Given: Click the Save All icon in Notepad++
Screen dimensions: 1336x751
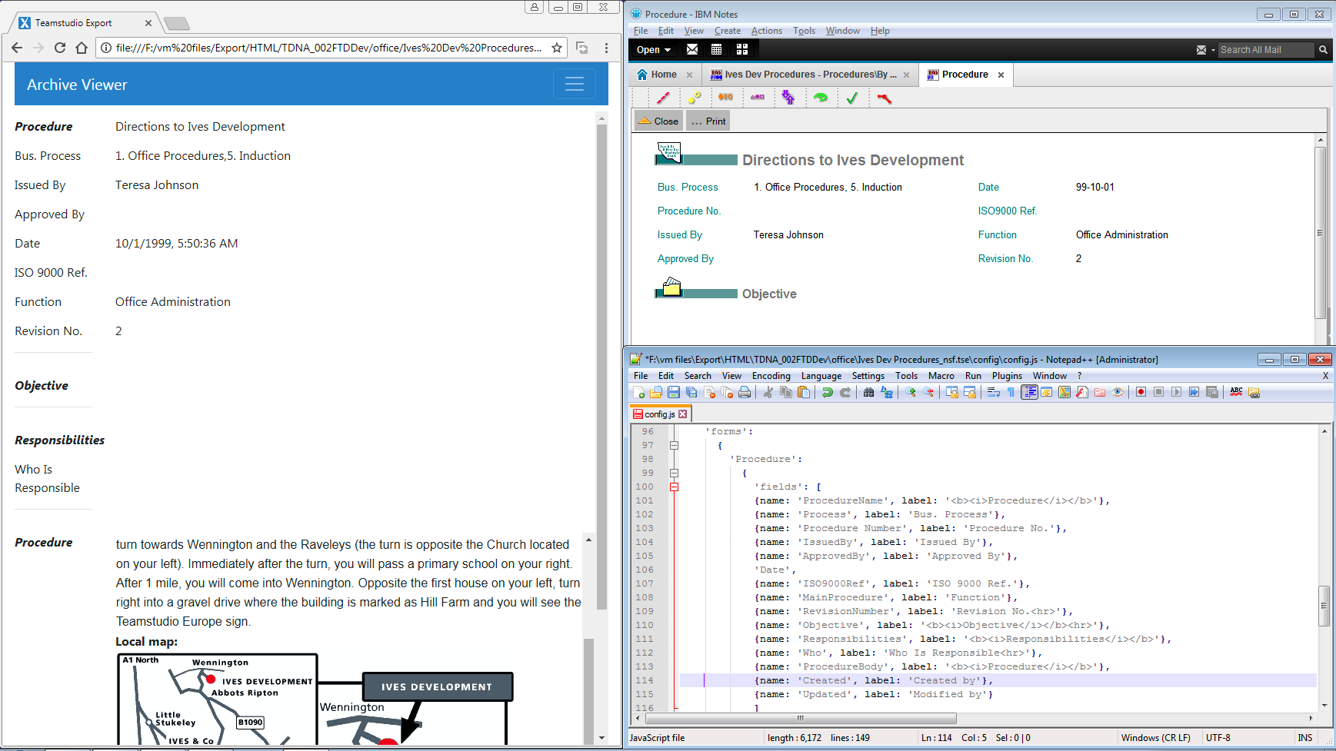Looking at the screenshot, I should click(x=691, y=392).
